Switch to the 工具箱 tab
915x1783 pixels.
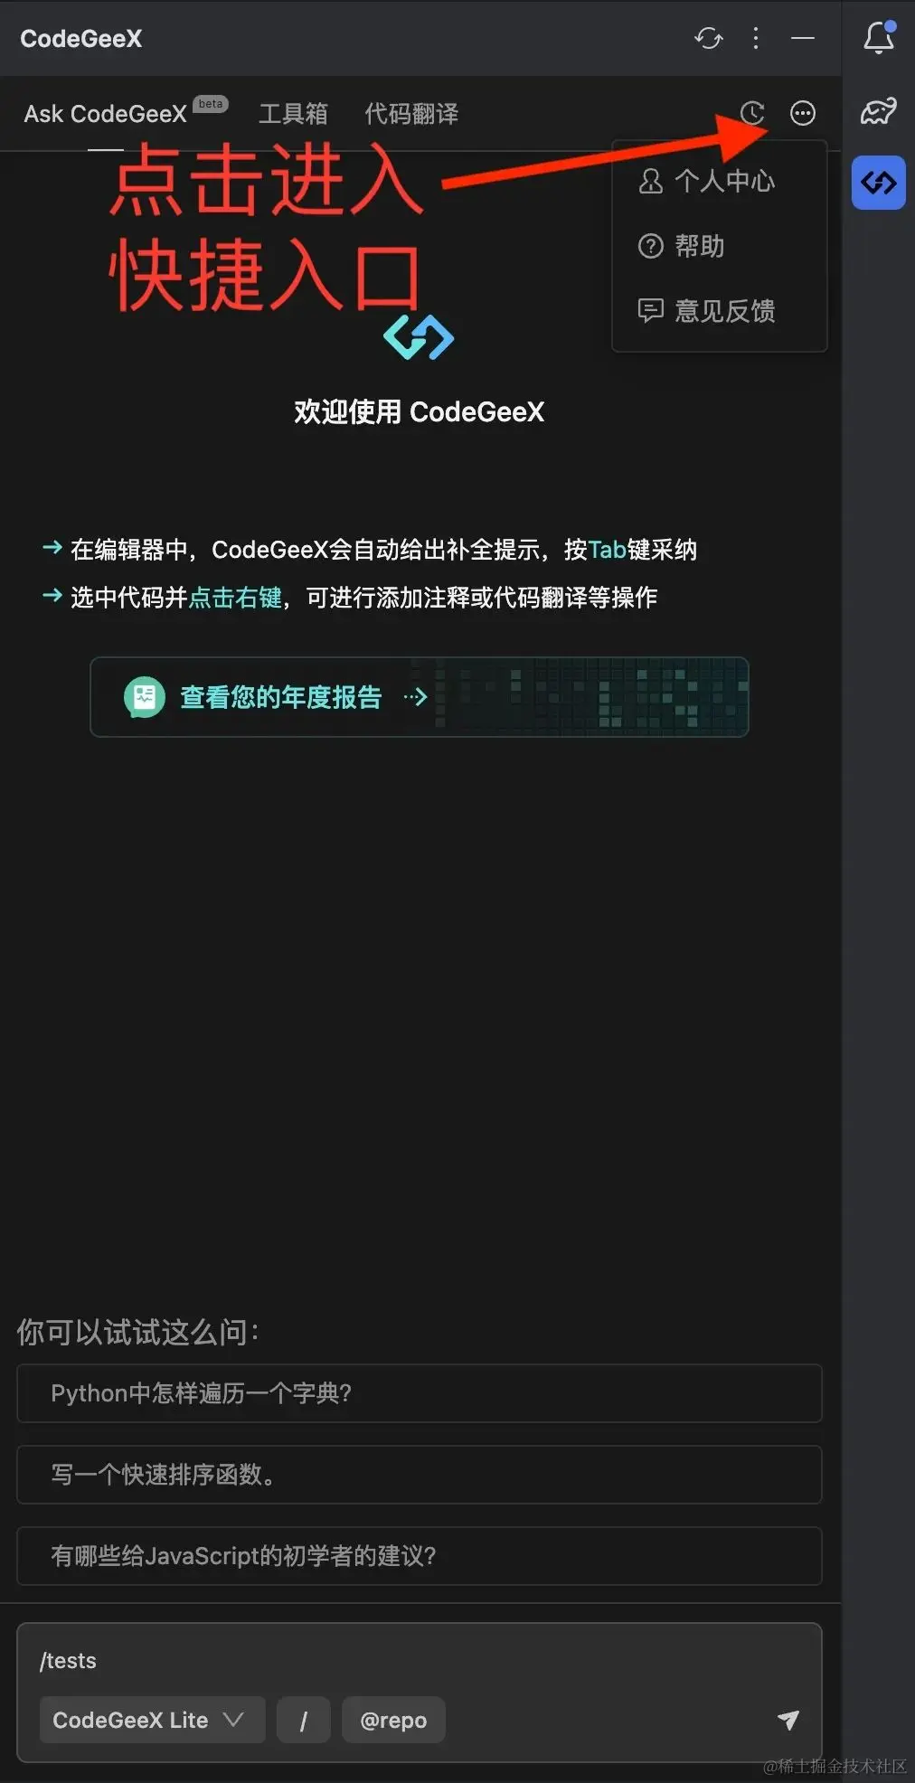[x=293, y=114]
